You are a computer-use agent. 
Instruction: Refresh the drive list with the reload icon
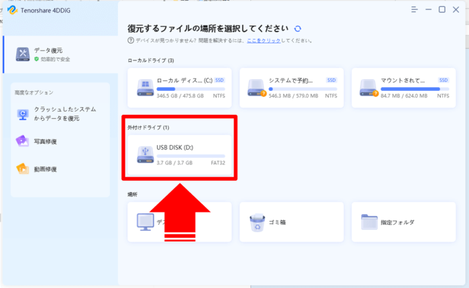click(298, 29)
